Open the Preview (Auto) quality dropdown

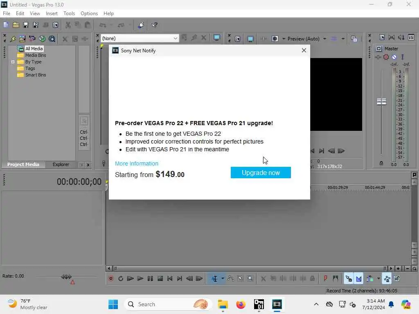click(324, 39)
